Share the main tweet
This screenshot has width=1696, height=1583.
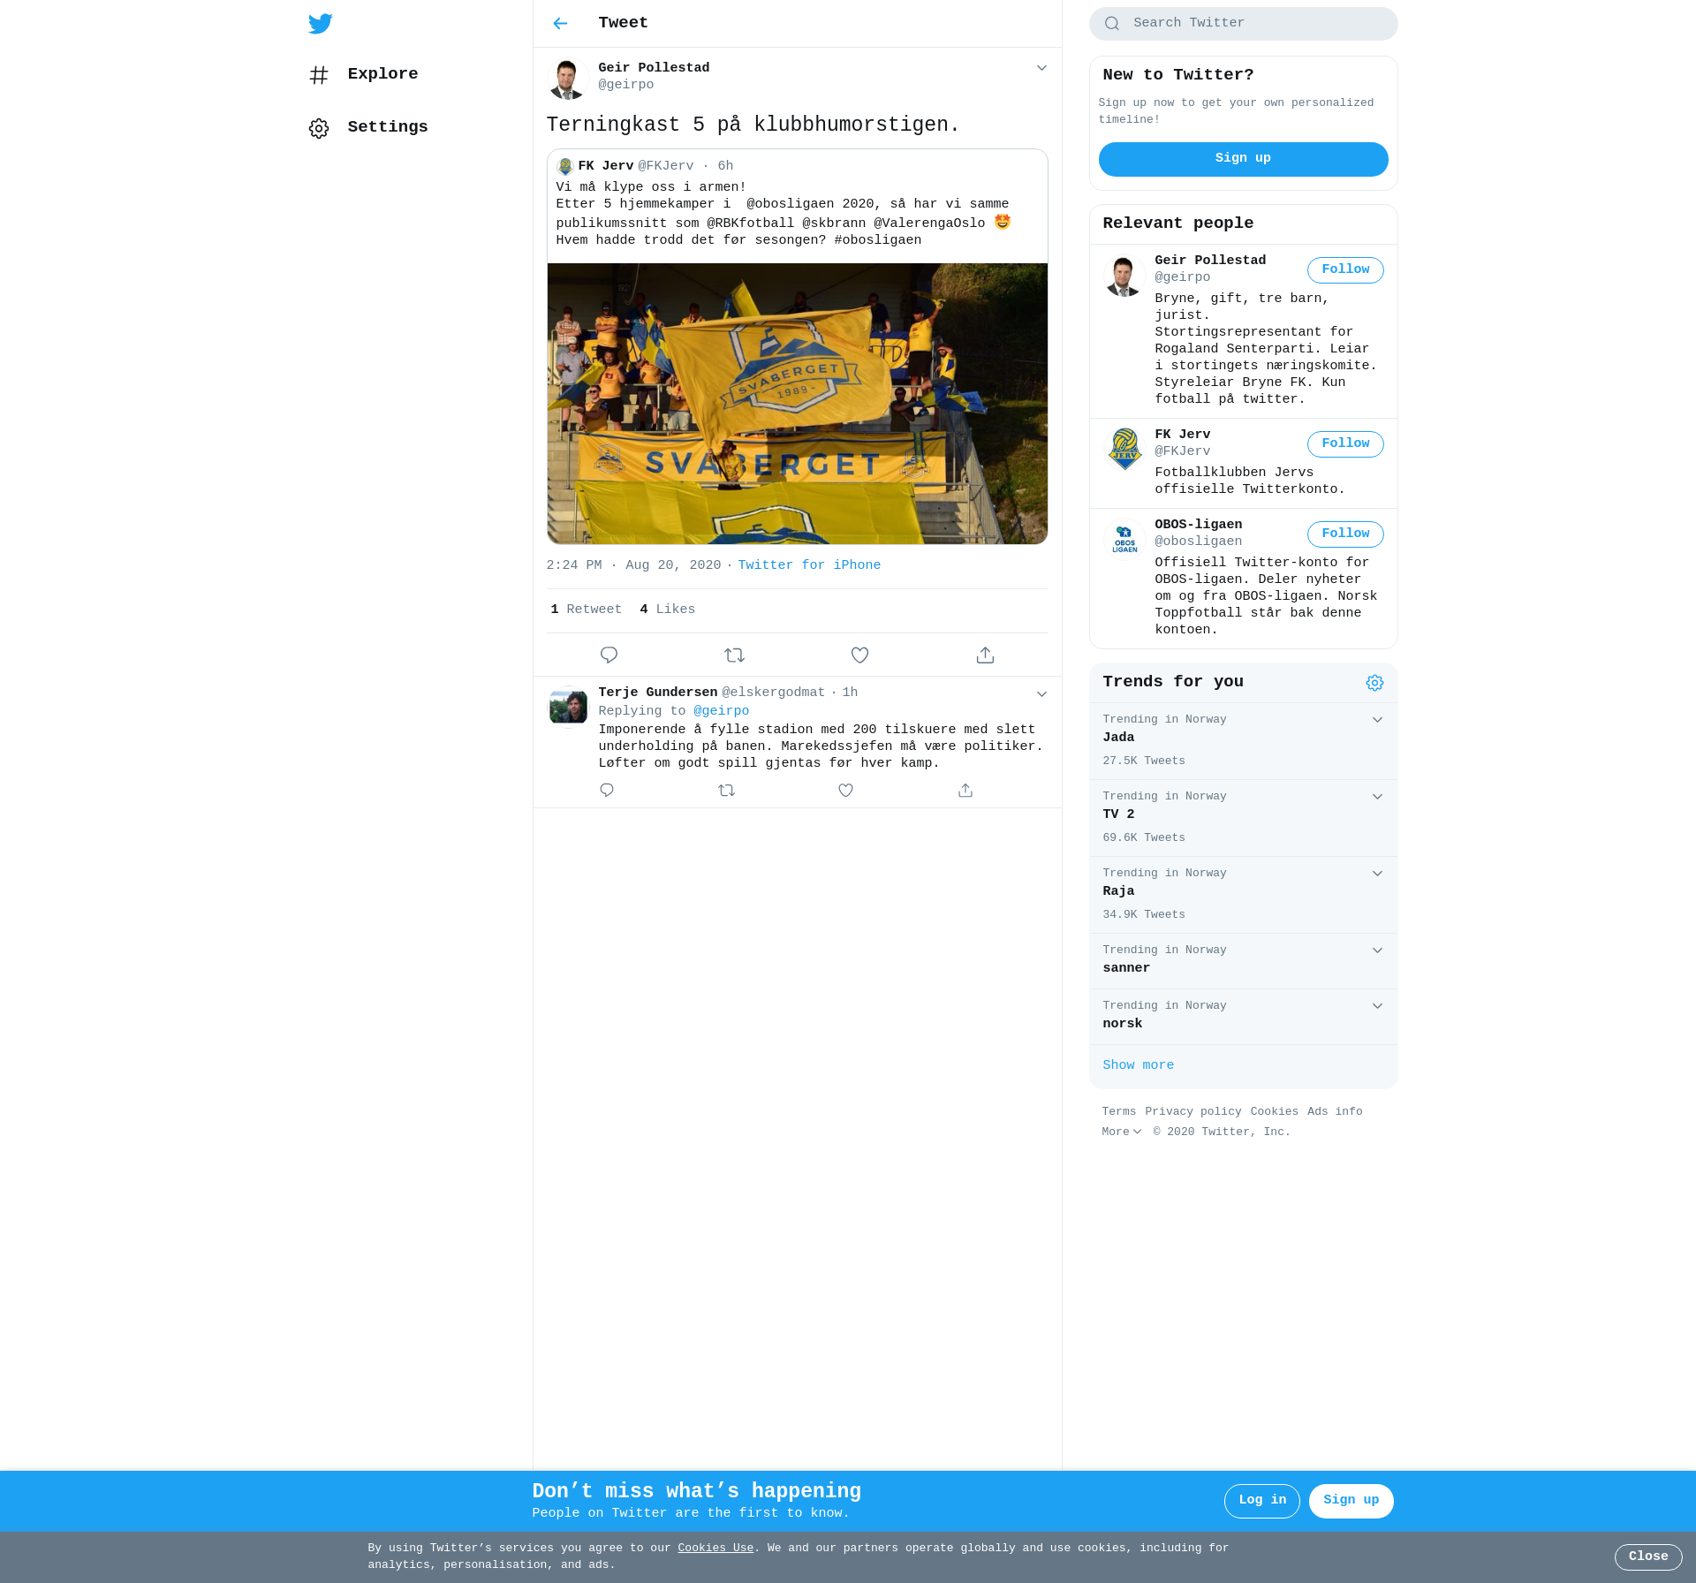point(985,655)
